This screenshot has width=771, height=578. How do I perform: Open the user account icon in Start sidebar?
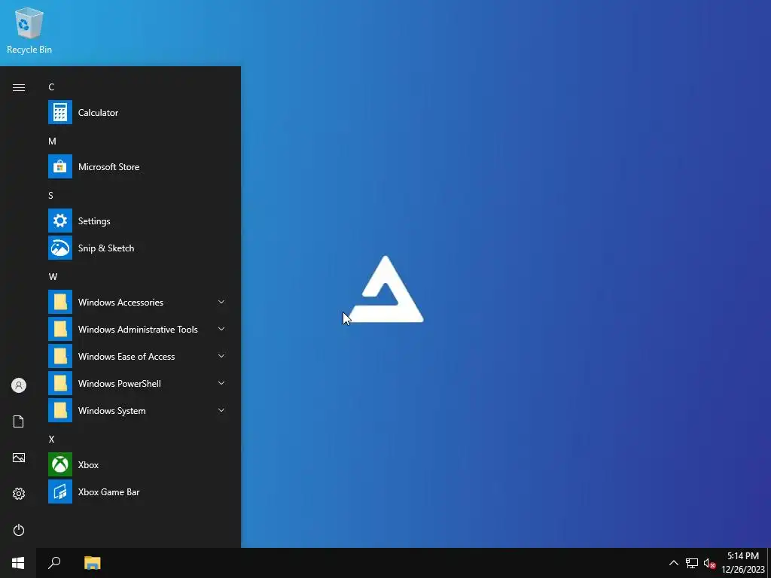tap(19, 385)
